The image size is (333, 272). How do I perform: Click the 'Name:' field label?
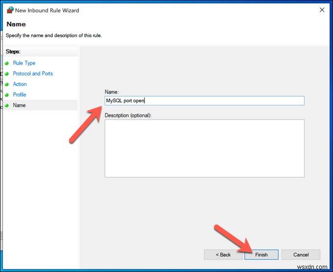[x=112, y=92]
